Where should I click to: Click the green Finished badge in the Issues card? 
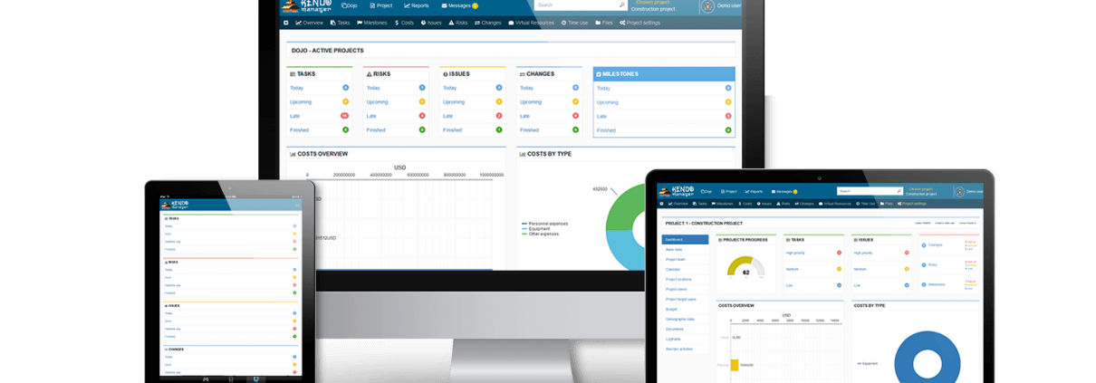click(x=499, y=130)
